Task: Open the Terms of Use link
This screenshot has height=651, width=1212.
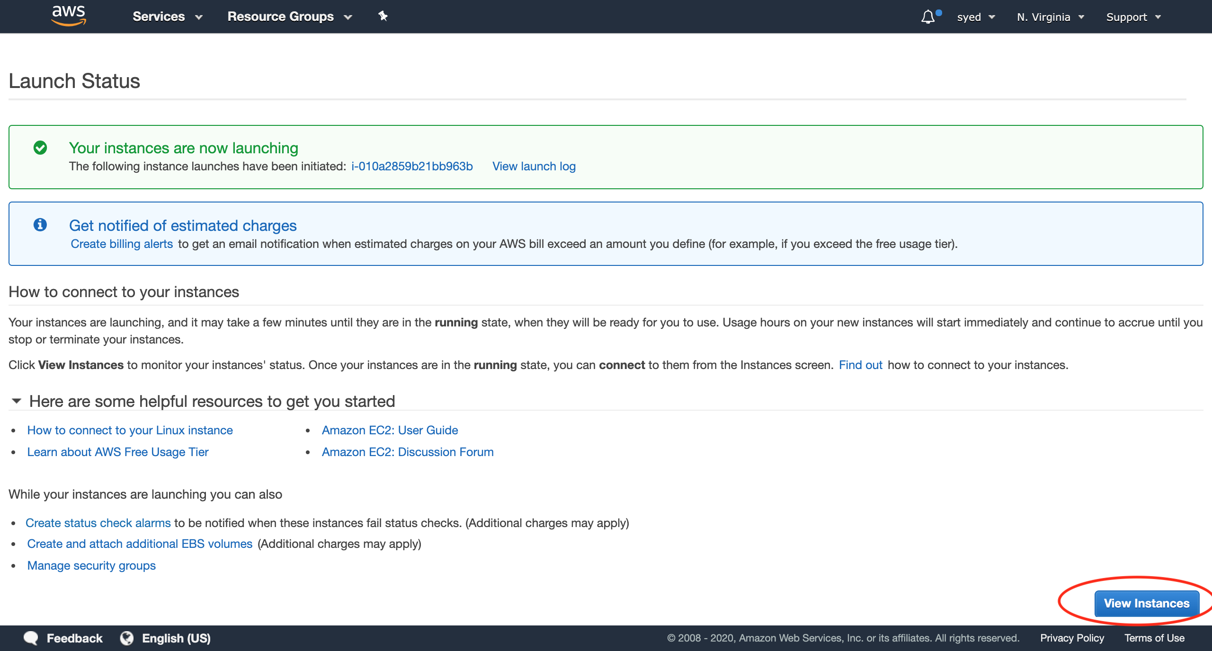Action: click(1154, 638)
